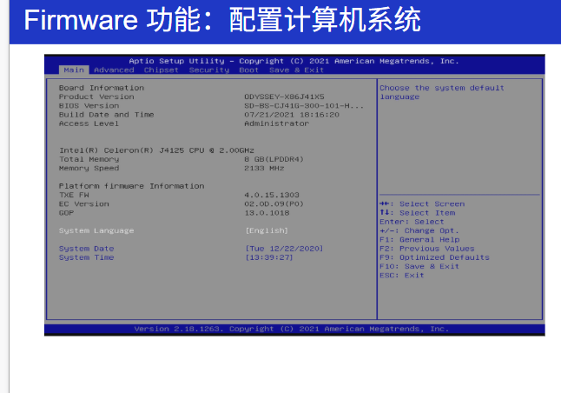This screenshot has width=561, height=393.
Task: Open the Boot tab
Action: [248, 70]
